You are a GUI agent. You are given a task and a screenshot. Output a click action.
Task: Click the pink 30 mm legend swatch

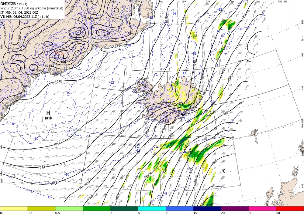[x=263, y=208]
